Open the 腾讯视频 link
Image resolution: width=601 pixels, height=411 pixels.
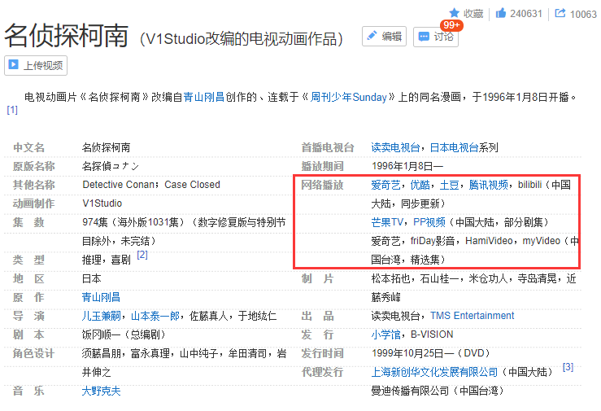pos(488,186)
